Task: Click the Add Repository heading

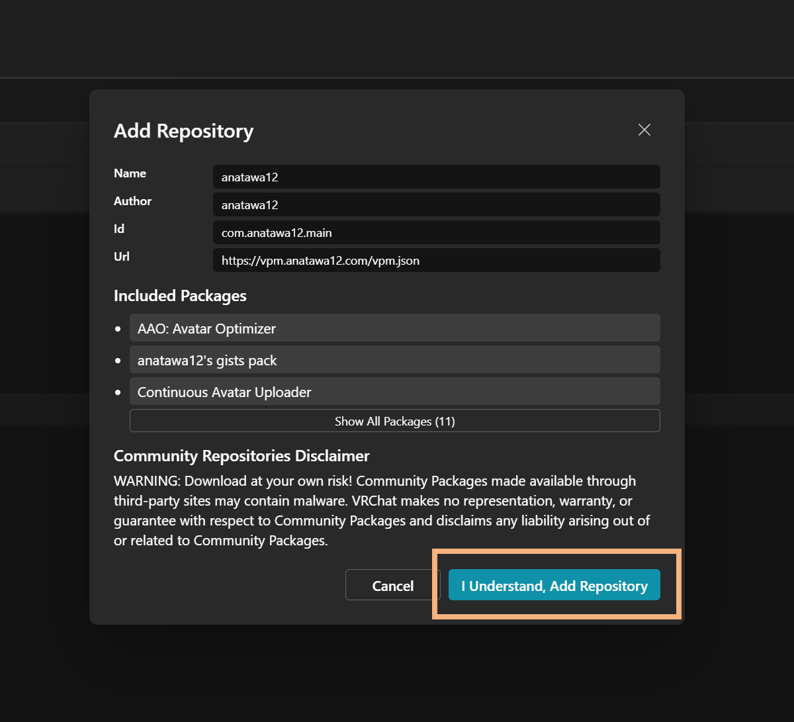Action: click(x=184, y=131)
